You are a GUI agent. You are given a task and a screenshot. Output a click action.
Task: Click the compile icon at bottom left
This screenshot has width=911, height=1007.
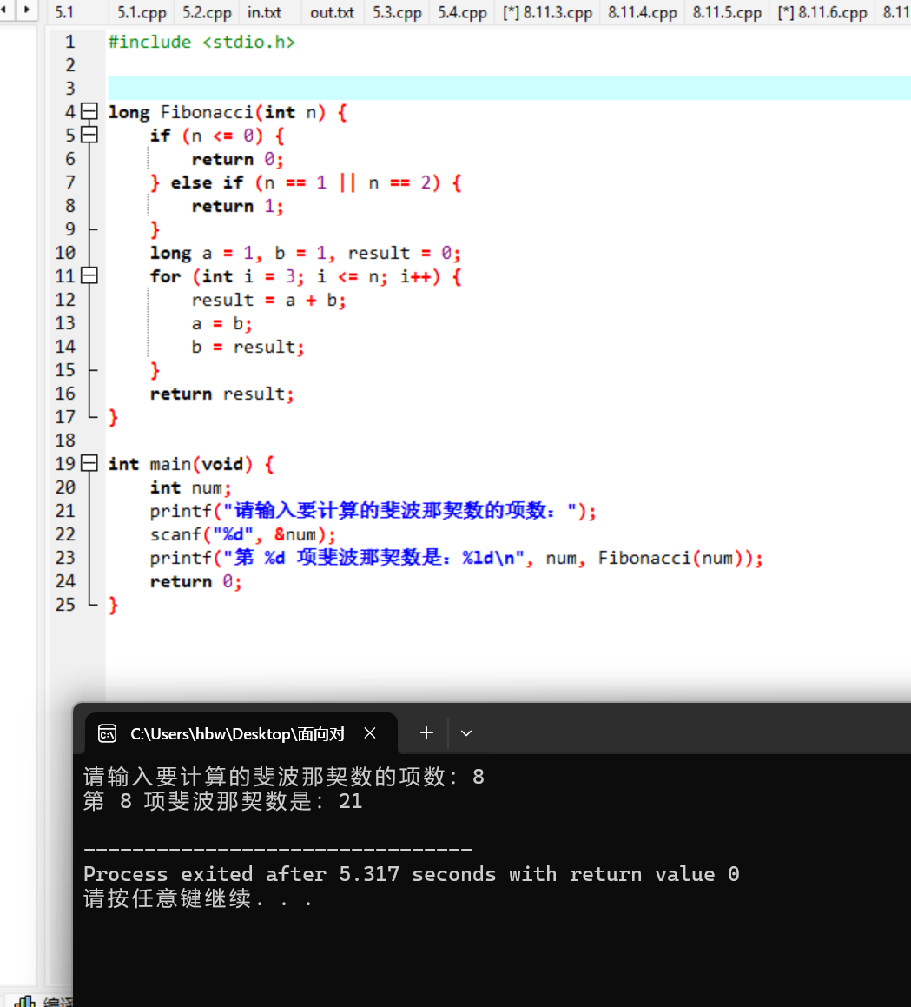24,1001
